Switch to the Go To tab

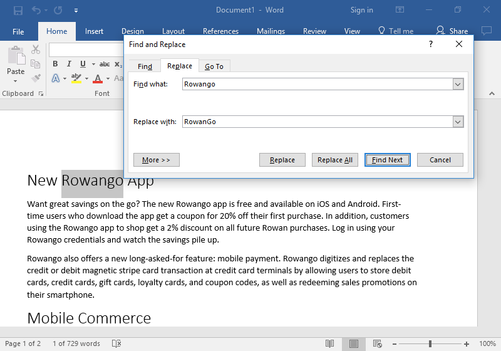[x=214, y=66]
